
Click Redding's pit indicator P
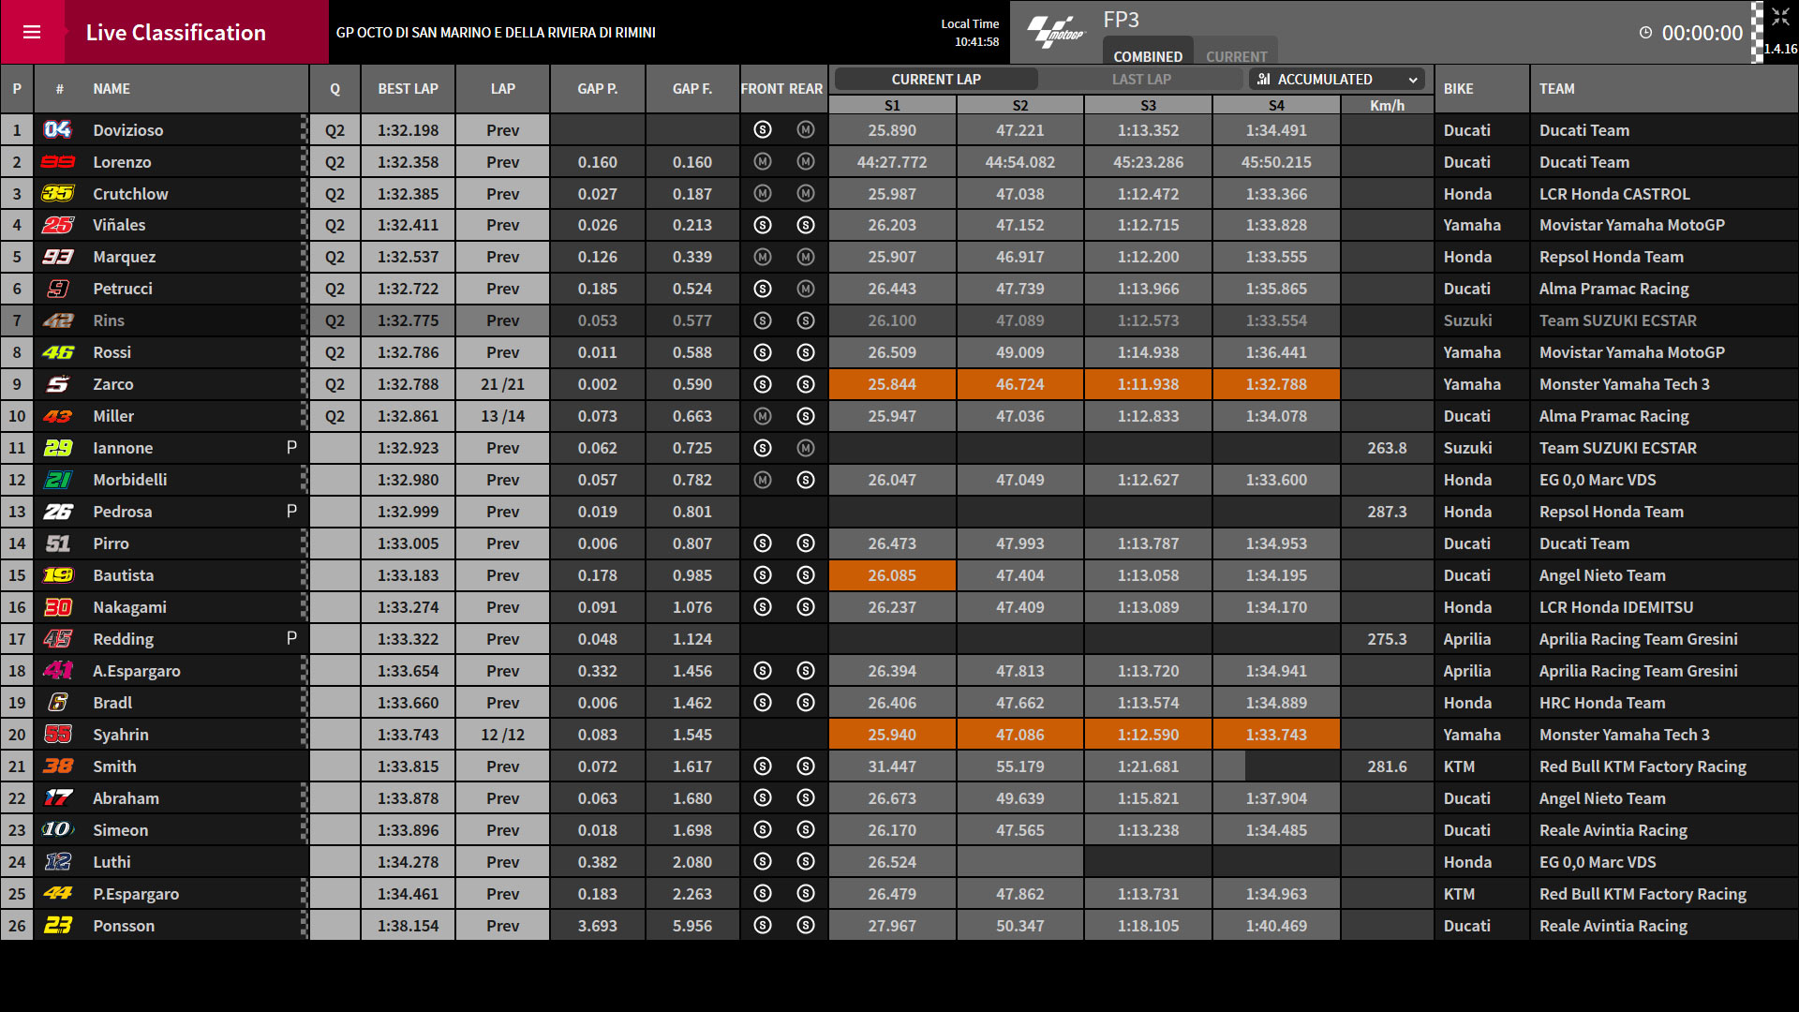291,639
